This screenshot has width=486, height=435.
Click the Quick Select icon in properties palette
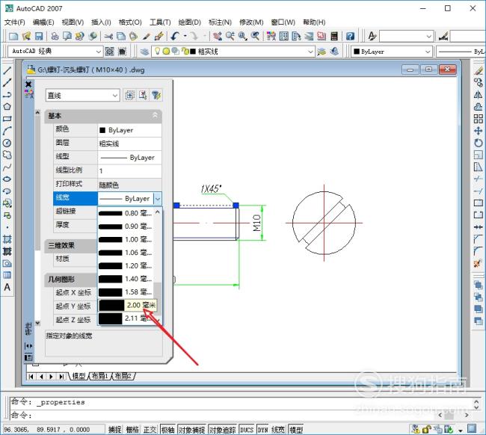[156, 95]
